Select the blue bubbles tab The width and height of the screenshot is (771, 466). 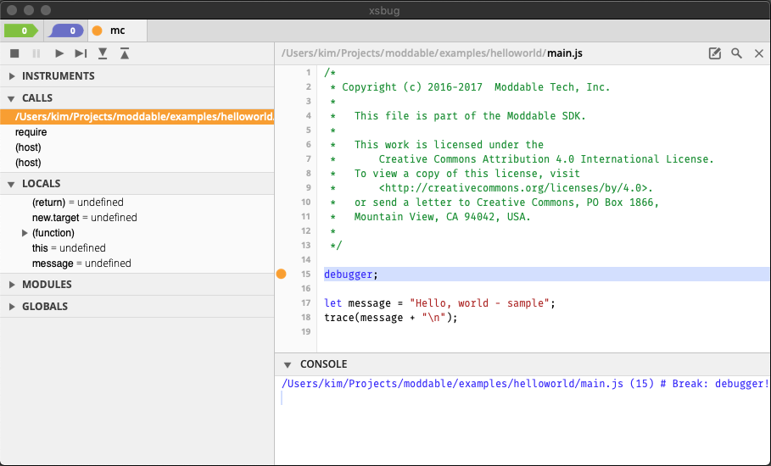66,31
